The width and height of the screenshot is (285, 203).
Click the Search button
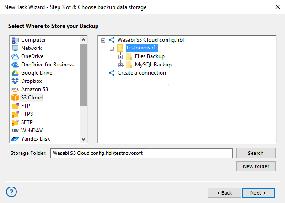(x=256, y=153)
